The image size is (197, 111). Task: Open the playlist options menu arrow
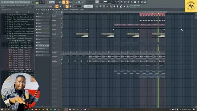click(x=37, y=10)
